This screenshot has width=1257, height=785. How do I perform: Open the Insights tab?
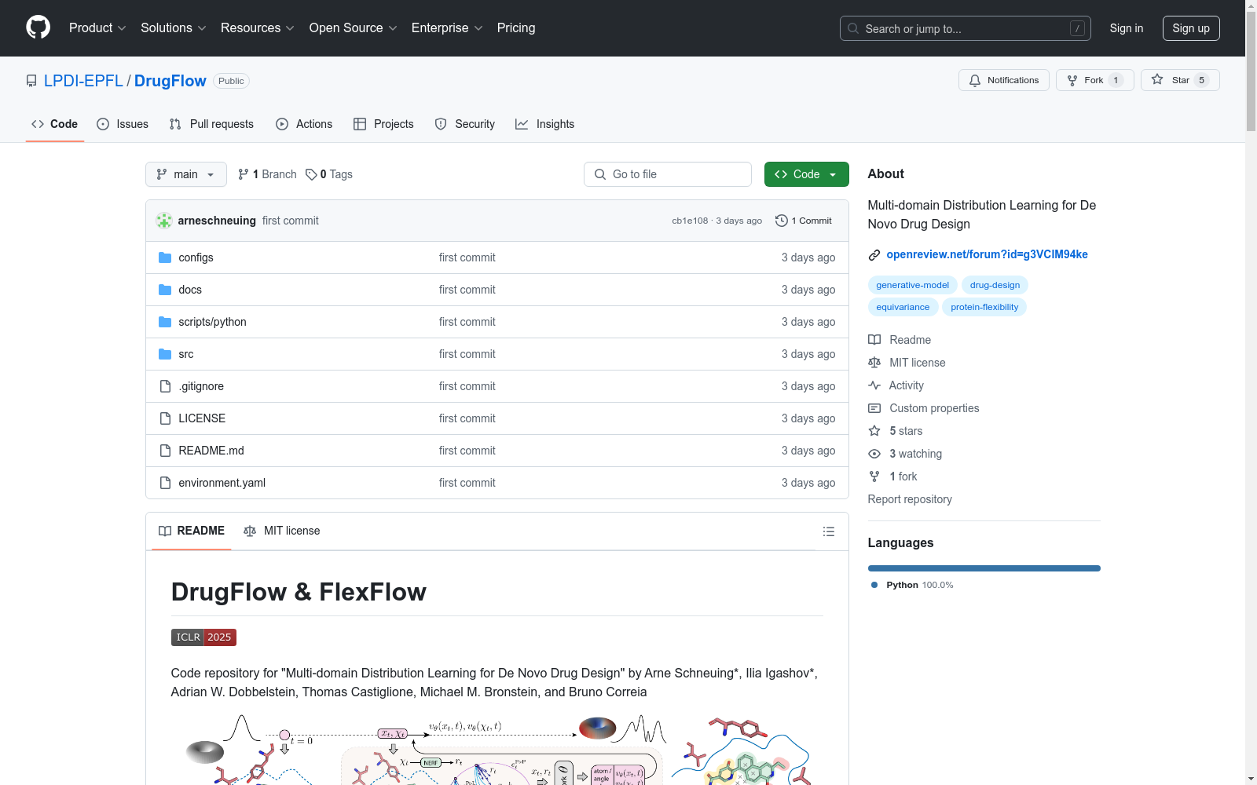pos(544,124)
